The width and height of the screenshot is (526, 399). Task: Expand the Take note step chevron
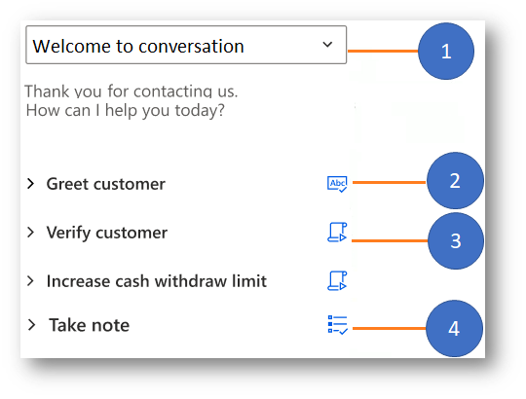coord(31,325)
